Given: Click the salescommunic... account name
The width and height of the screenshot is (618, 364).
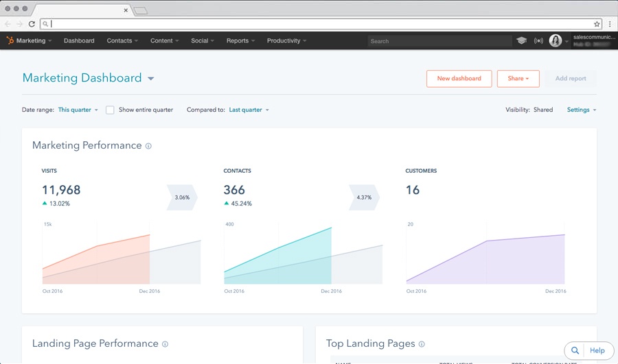Looking at the screenshot, I should pyautogui.click(x=594, y=37).
